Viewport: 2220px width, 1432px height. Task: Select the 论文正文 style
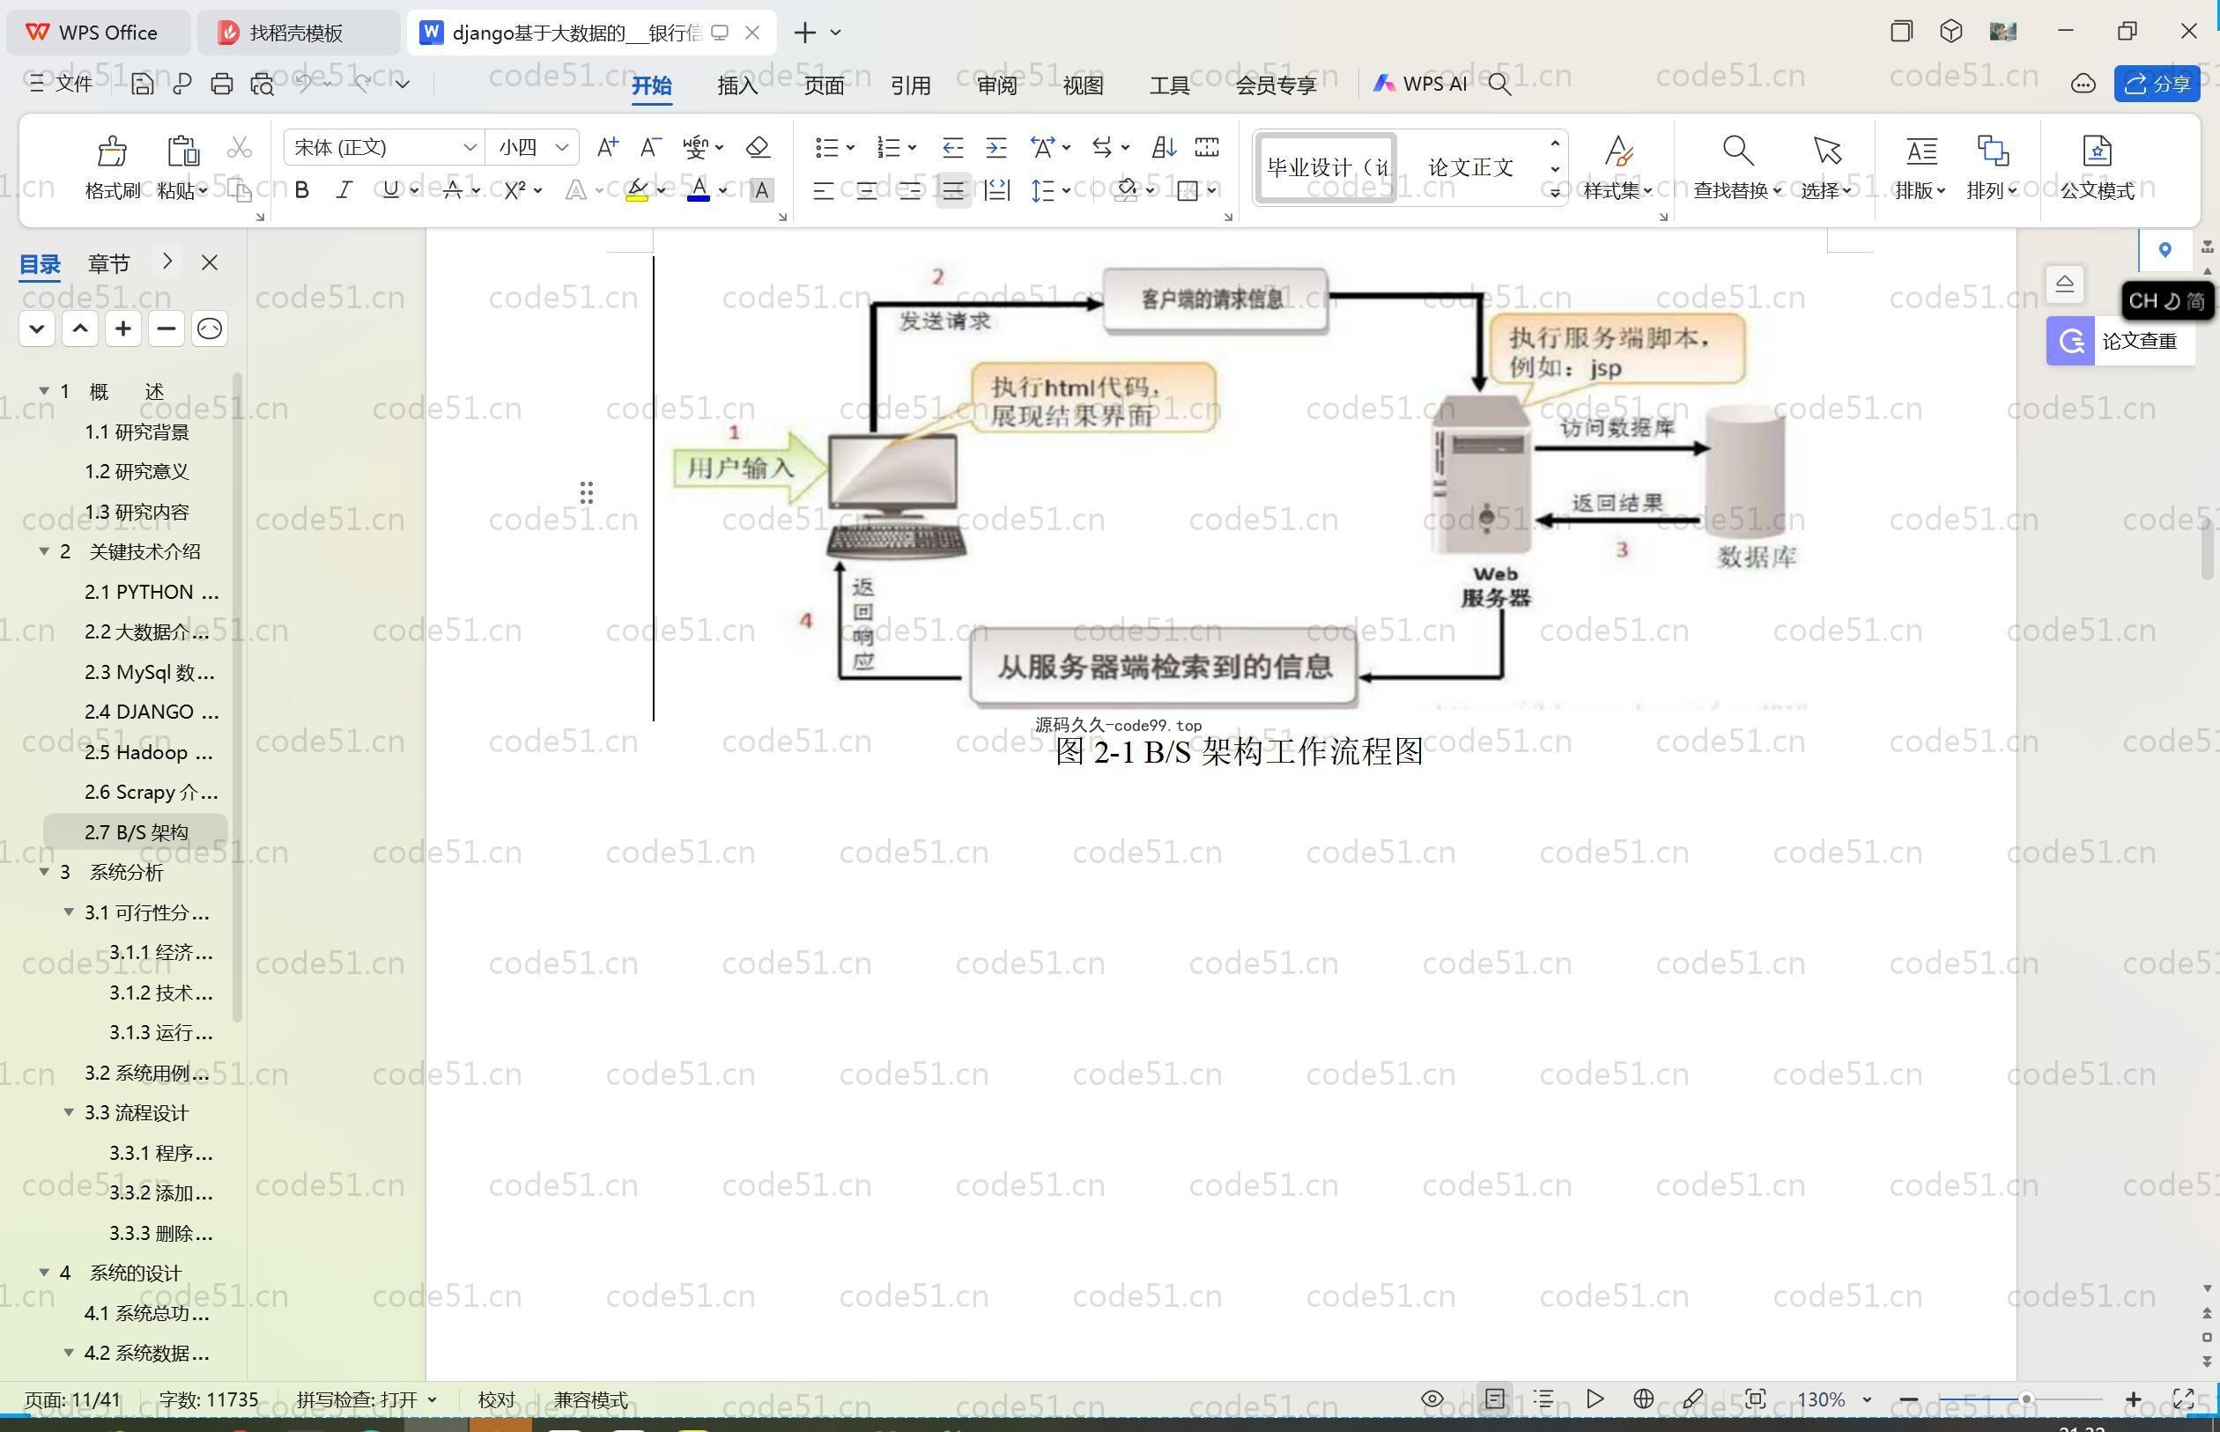(x=1470, y=167)
